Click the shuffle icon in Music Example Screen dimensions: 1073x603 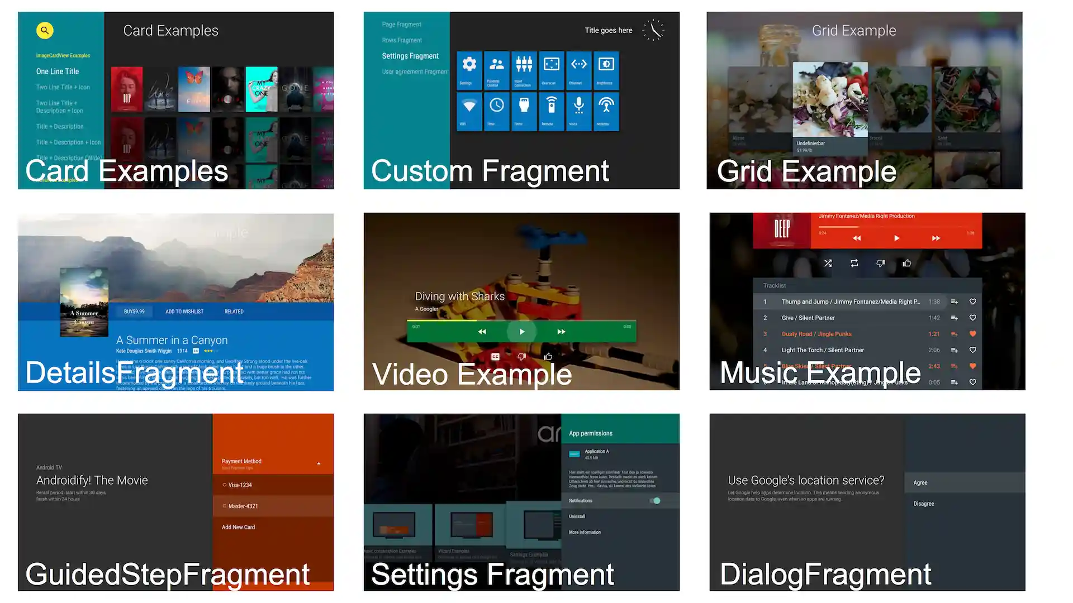828,263
